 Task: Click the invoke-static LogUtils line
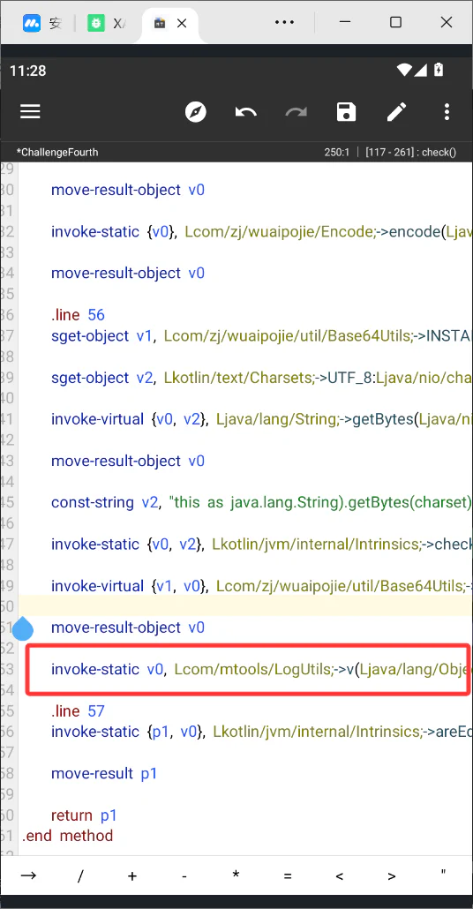[262, 670]
